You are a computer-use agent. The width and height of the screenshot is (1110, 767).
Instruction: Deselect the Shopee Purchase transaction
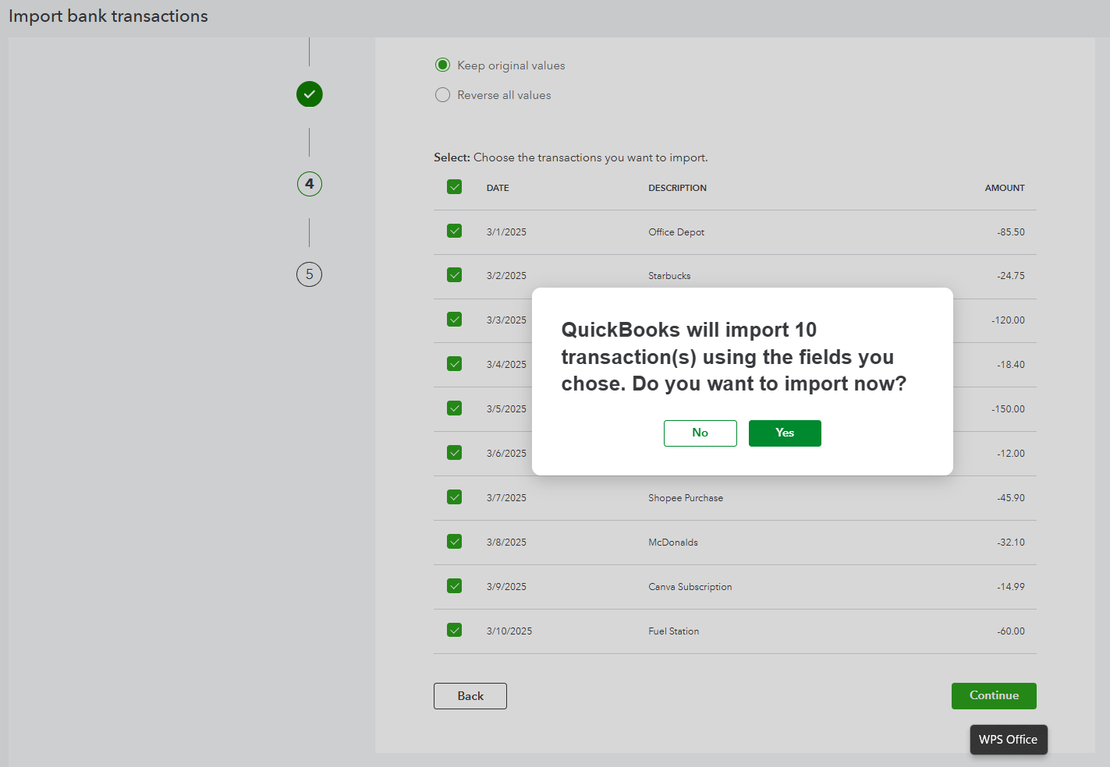click(455, 497)
